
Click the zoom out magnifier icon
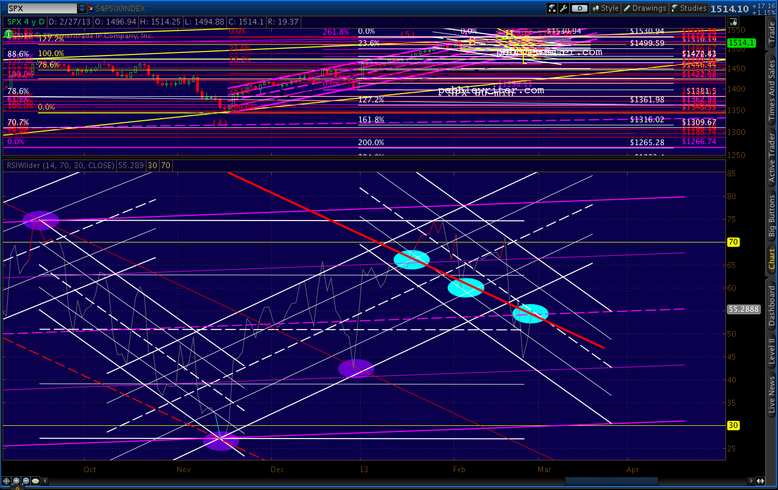[26, 481]
